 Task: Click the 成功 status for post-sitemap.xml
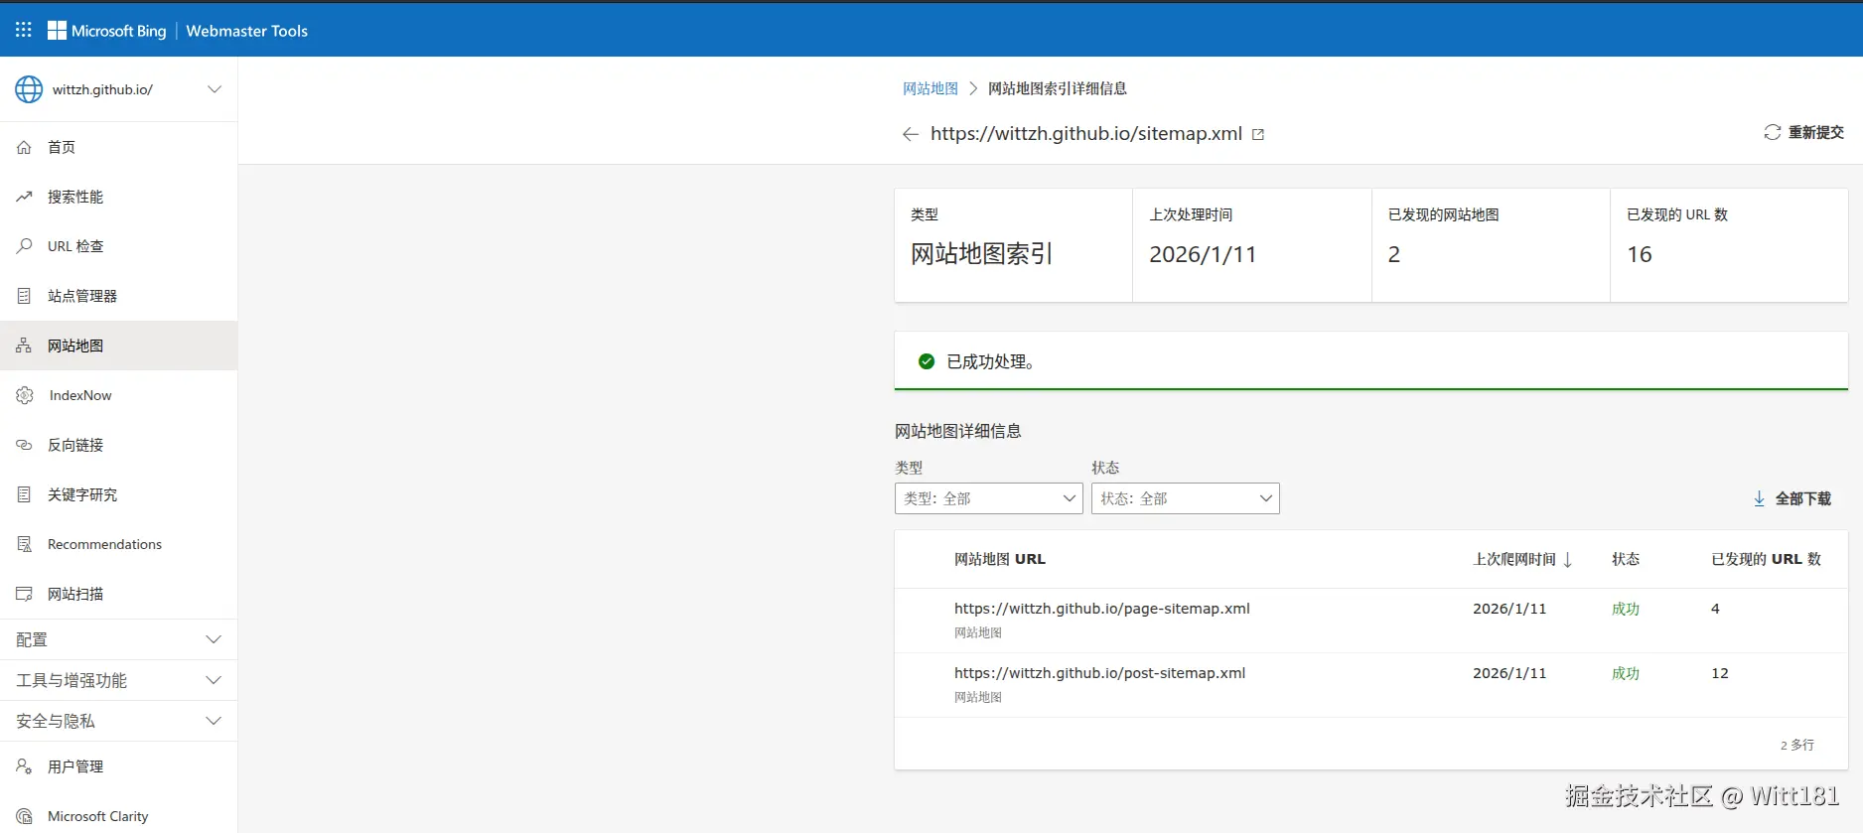[1626, 673]
